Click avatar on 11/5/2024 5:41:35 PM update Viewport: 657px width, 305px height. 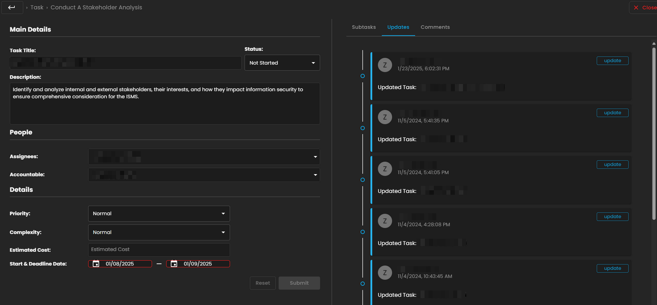[x=384, y=117]
